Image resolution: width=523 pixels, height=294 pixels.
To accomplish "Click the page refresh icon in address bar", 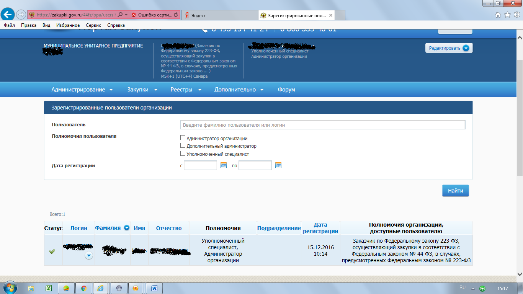I will (x=176, y=15).
